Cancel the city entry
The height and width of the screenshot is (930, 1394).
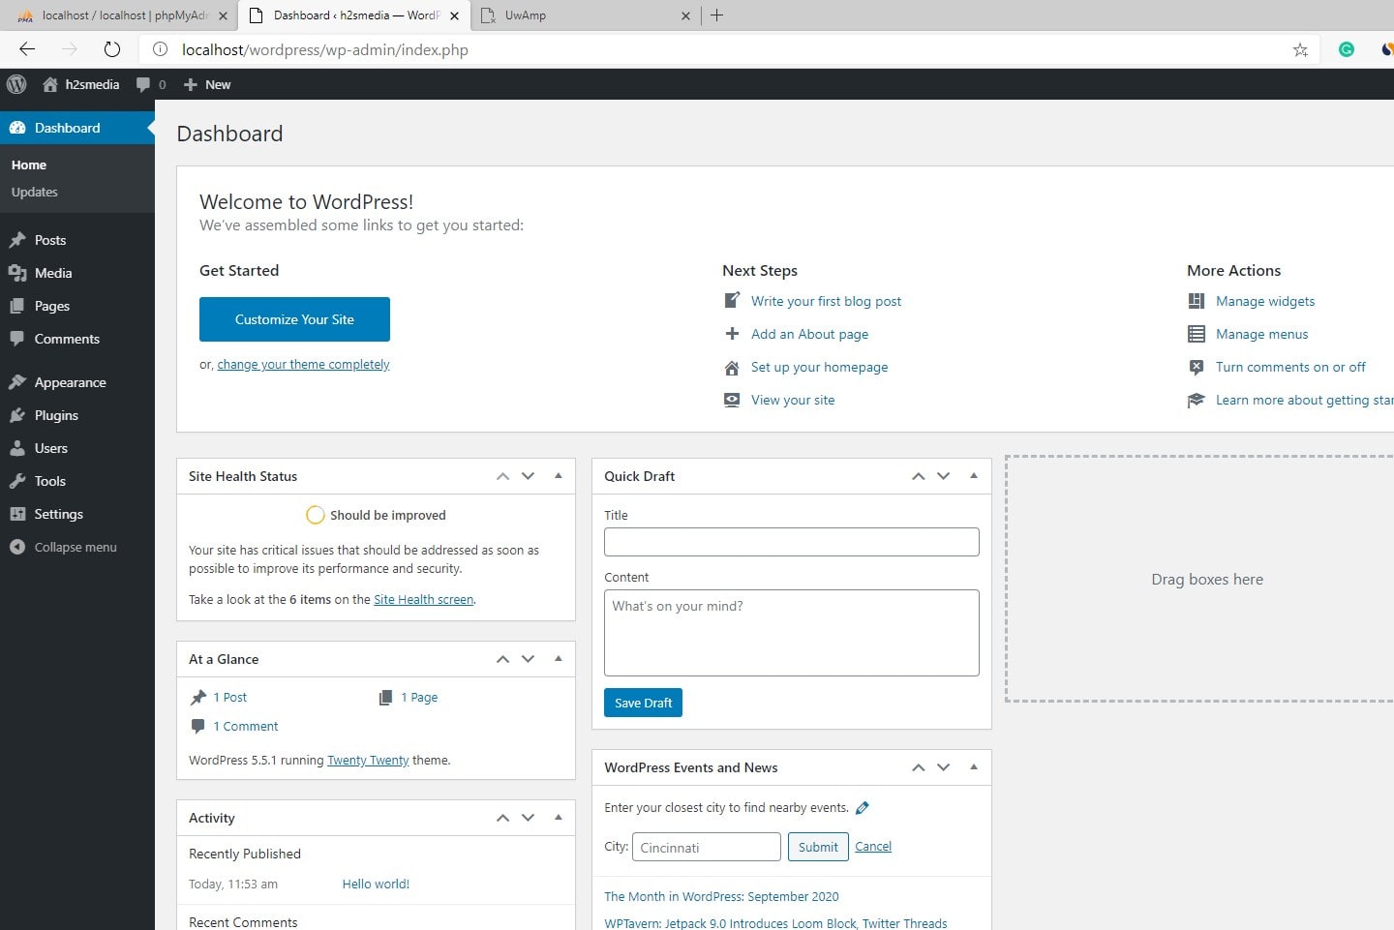point(873,846)
